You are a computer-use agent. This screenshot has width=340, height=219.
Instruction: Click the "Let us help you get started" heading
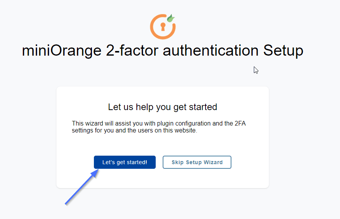click(x=162, y=107)
